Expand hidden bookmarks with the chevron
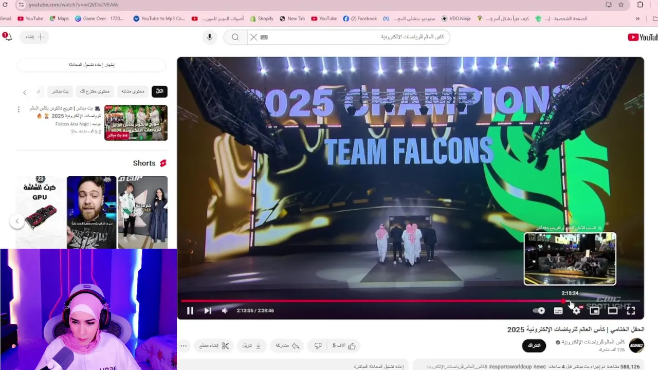Screen dimensions: 658x370 tap(638, 18)
